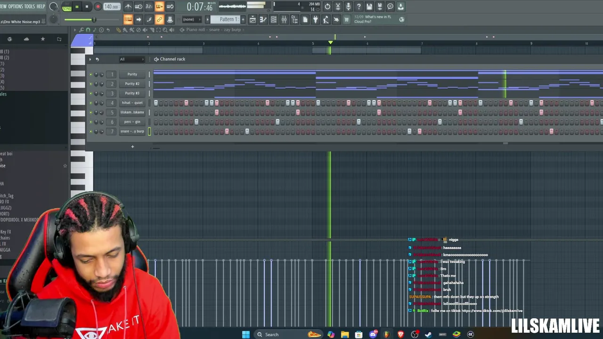603x339 pixels.
Task: Open the snap (none) dropdown
Action: tap(191, 19)
